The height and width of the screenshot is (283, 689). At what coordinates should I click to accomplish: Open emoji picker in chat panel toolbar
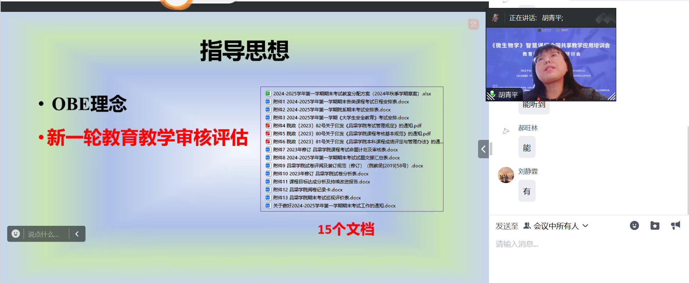[x=634, y=225]
